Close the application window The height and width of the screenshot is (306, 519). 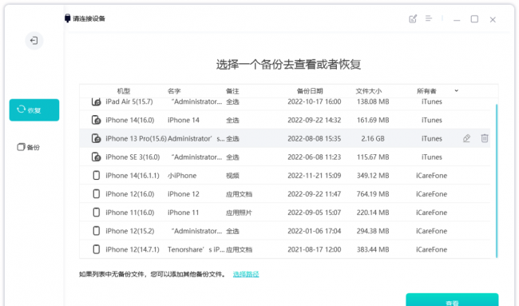pyautogui.click(x=493, y=19)
